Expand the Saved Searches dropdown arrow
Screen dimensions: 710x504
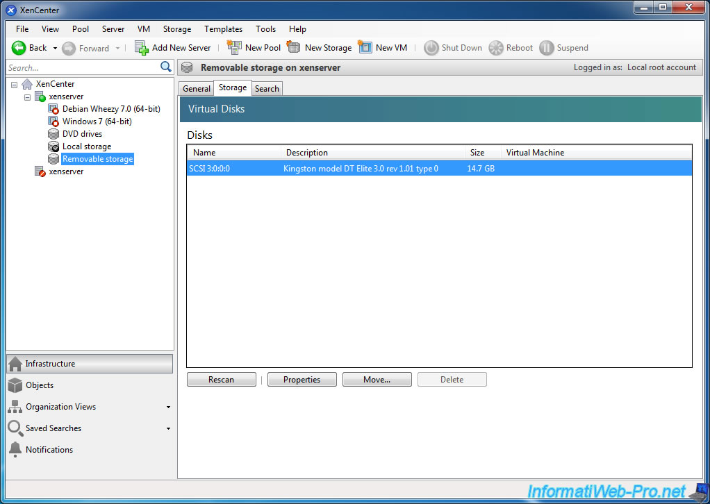click(x=168, y=429)
